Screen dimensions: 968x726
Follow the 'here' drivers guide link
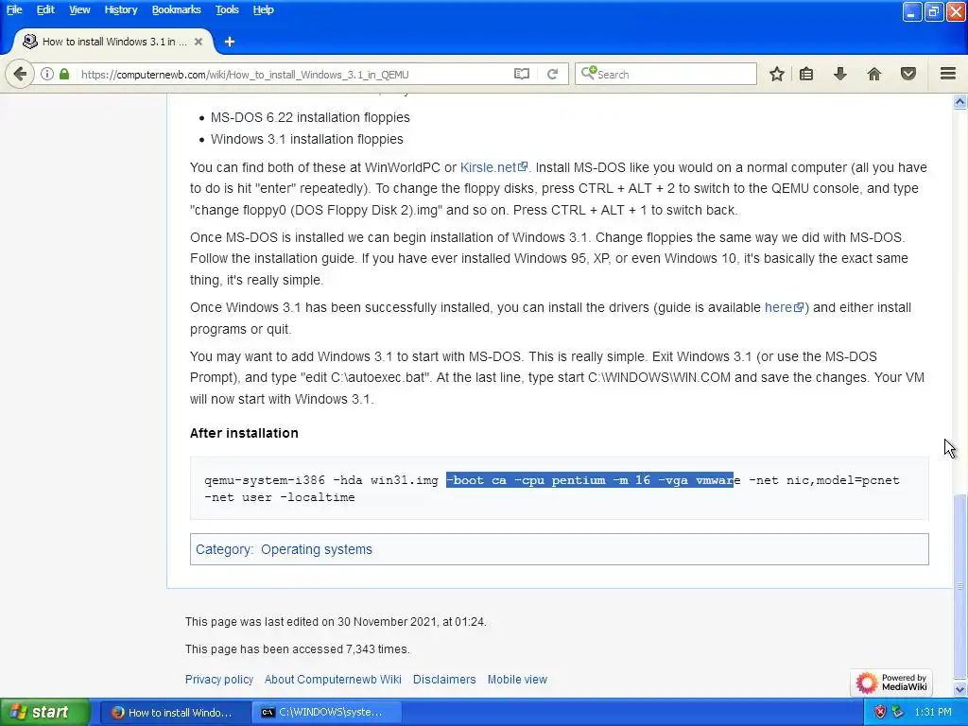[x=784, y=307]
